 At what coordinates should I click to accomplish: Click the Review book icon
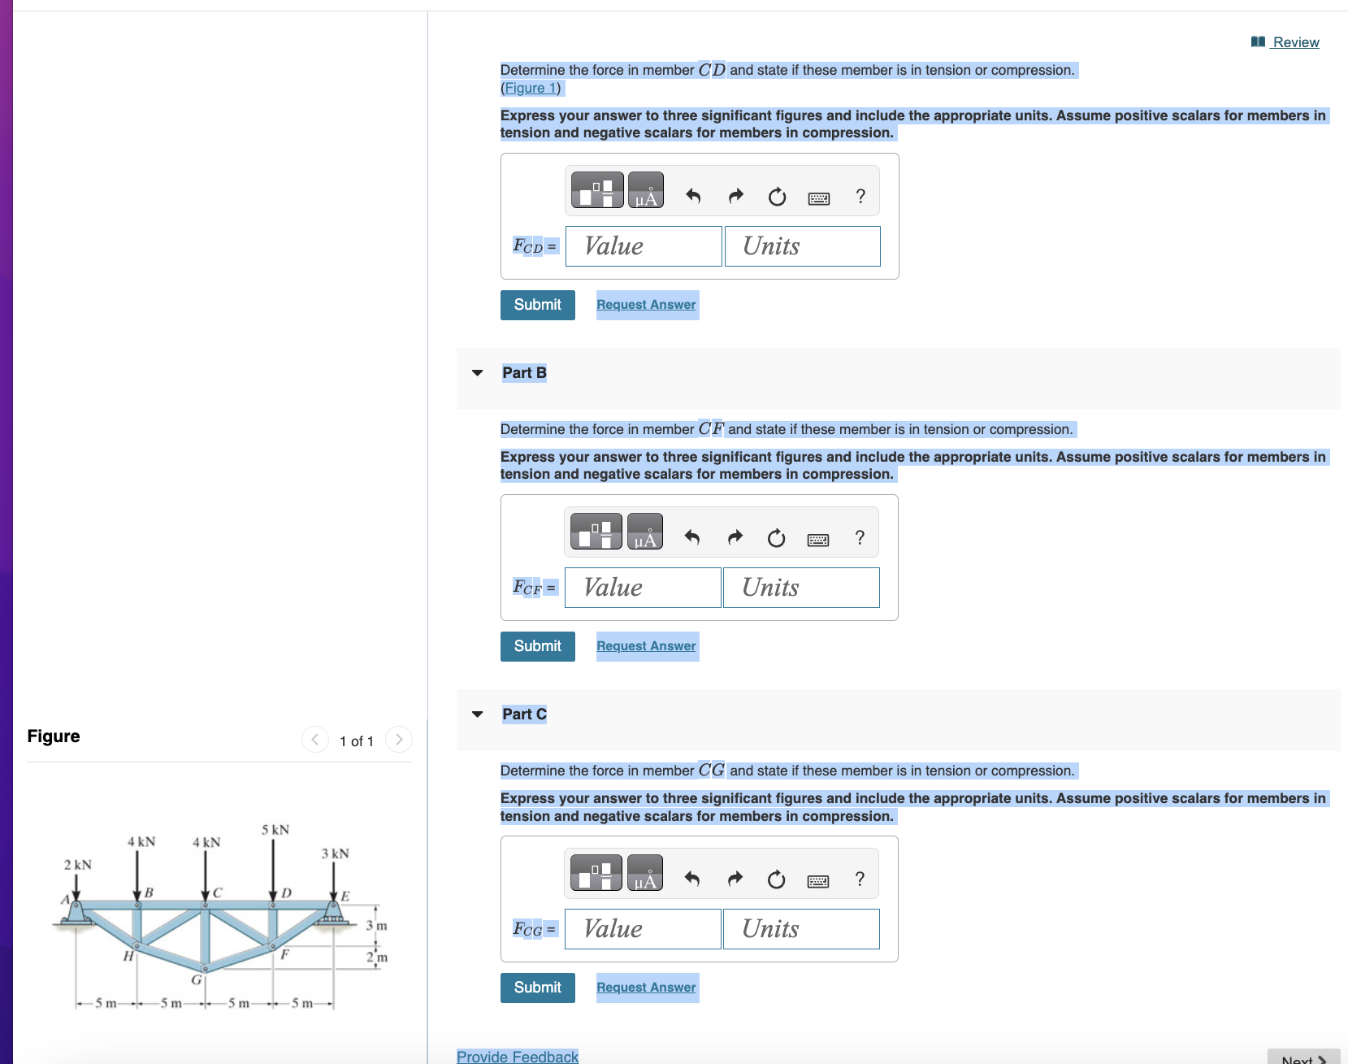pos(1258,41)
